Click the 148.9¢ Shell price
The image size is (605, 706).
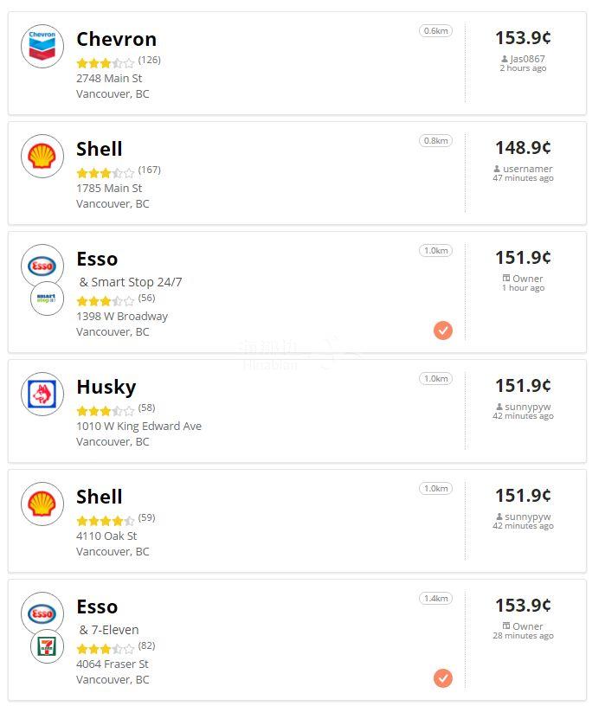tap(523, 148)
